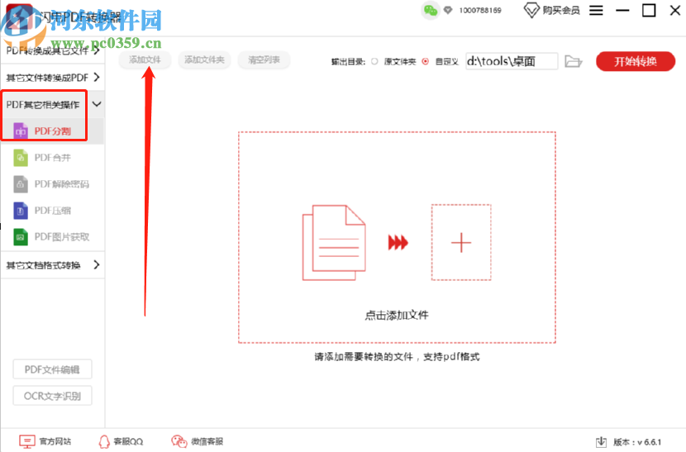Click the PDF压缩 compress icon
This screenshot has width=686, height=452.
coord(21,211)
